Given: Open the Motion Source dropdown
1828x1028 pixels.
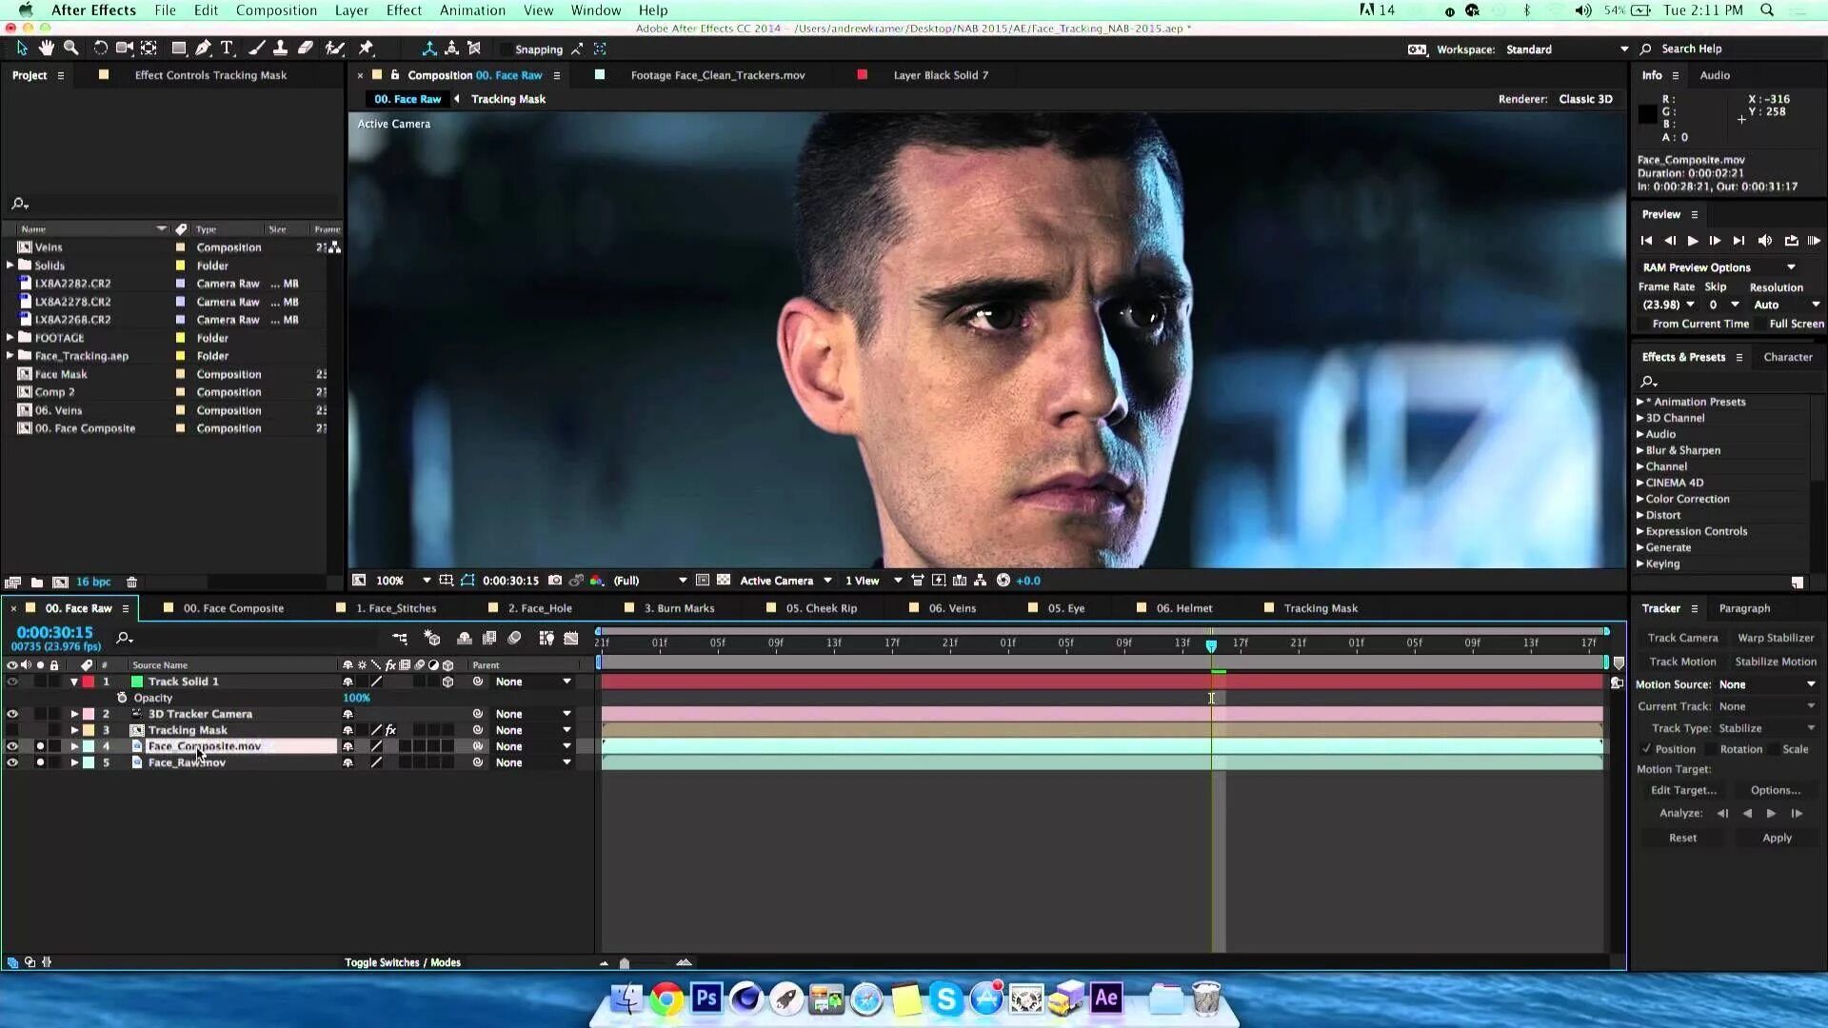Looking at the screenshot, I should point(1767,684).
